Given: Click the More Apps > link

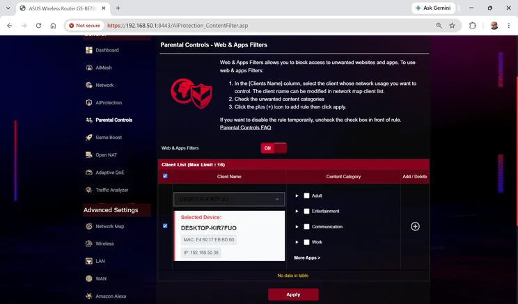Looking at the screenshot, I should [307, 258].
